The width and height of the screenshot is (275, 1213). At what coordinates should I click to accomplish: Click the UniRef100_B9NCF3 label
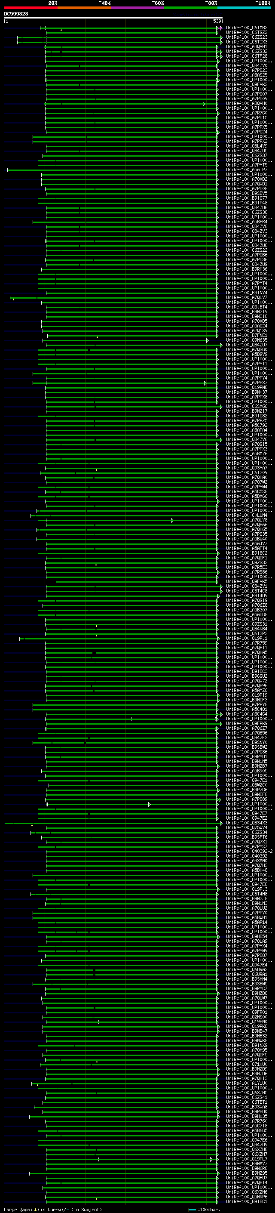pyautogui.click(x=247, y=700)
